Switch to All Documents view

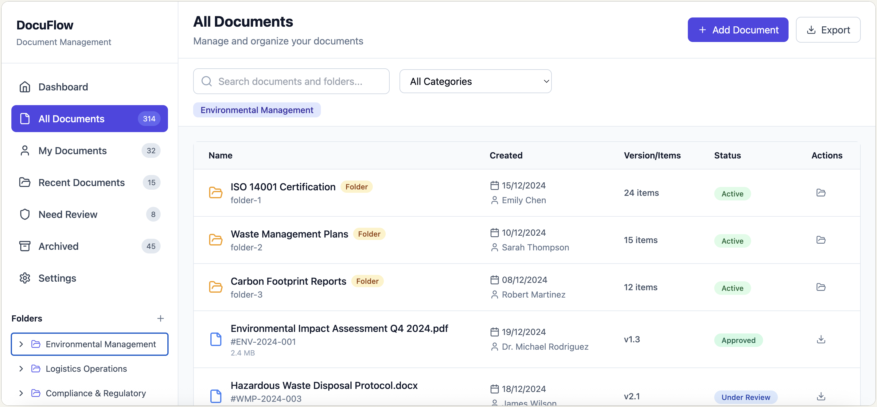(x=72, y=119)
